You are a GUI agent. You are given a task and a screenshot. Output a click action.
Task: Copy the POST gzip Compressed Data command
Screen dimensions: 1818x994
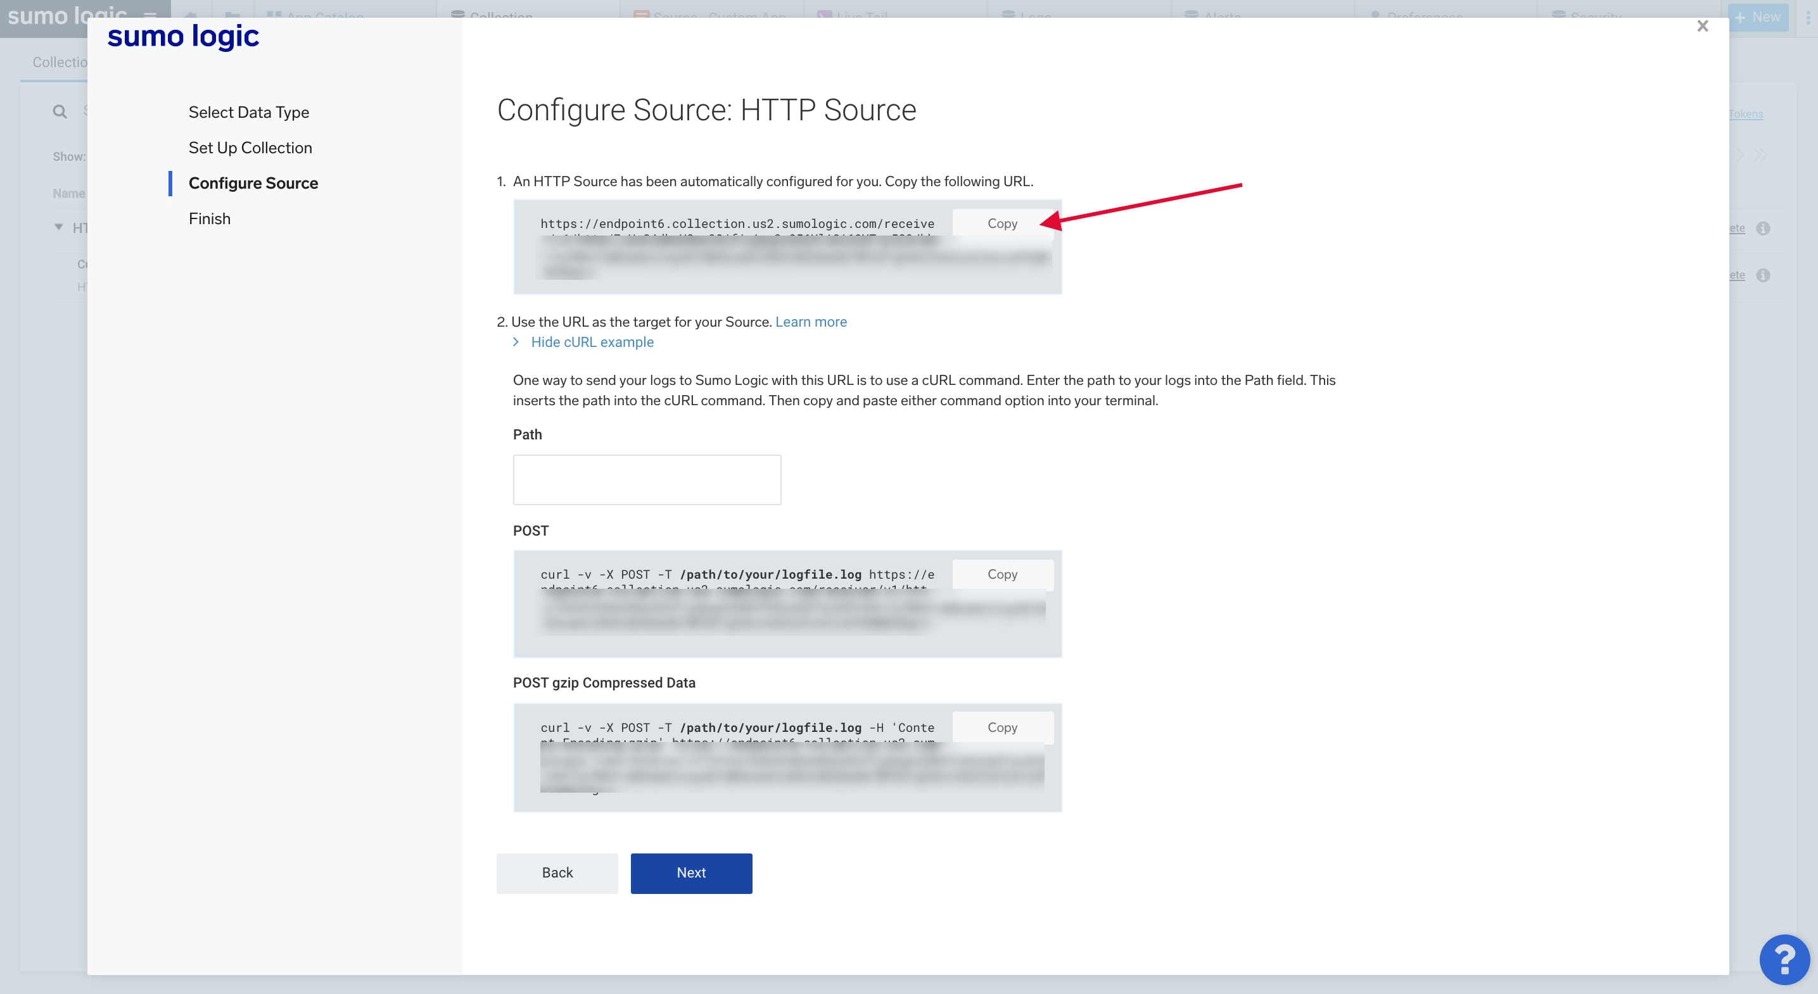[1001, 727]
